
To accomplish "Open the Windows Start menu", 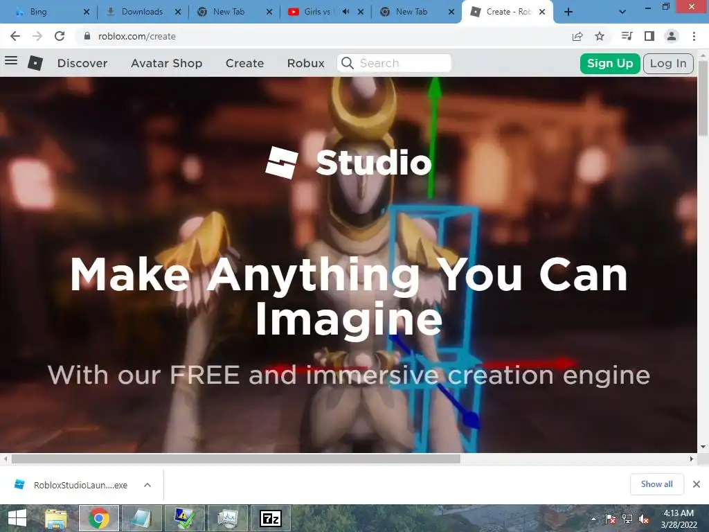I will tap(17, 518).
